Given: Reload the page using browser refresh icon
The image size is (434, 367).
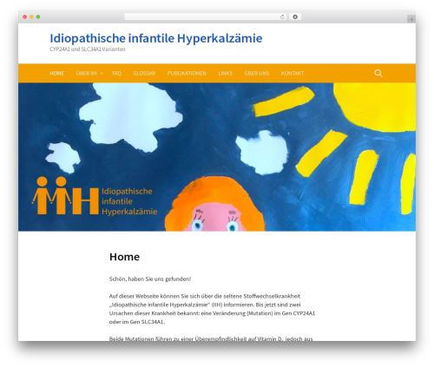Looking at the screenshot, I should (x=282, y=17).
